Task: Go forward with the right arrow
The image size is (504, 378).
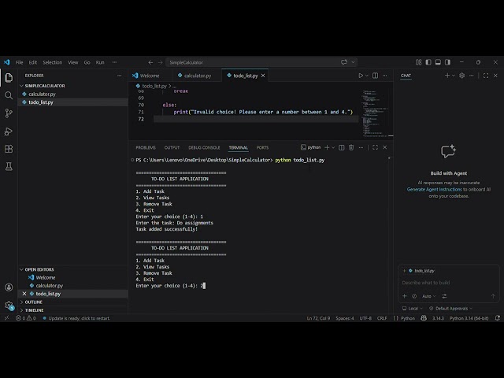Action: (160, 62)
